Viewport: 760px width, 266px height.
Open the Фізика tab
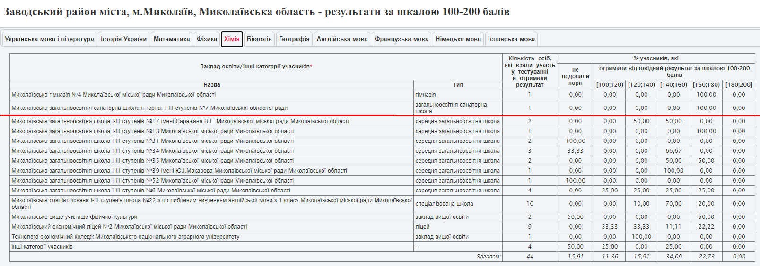pos(207,39)
